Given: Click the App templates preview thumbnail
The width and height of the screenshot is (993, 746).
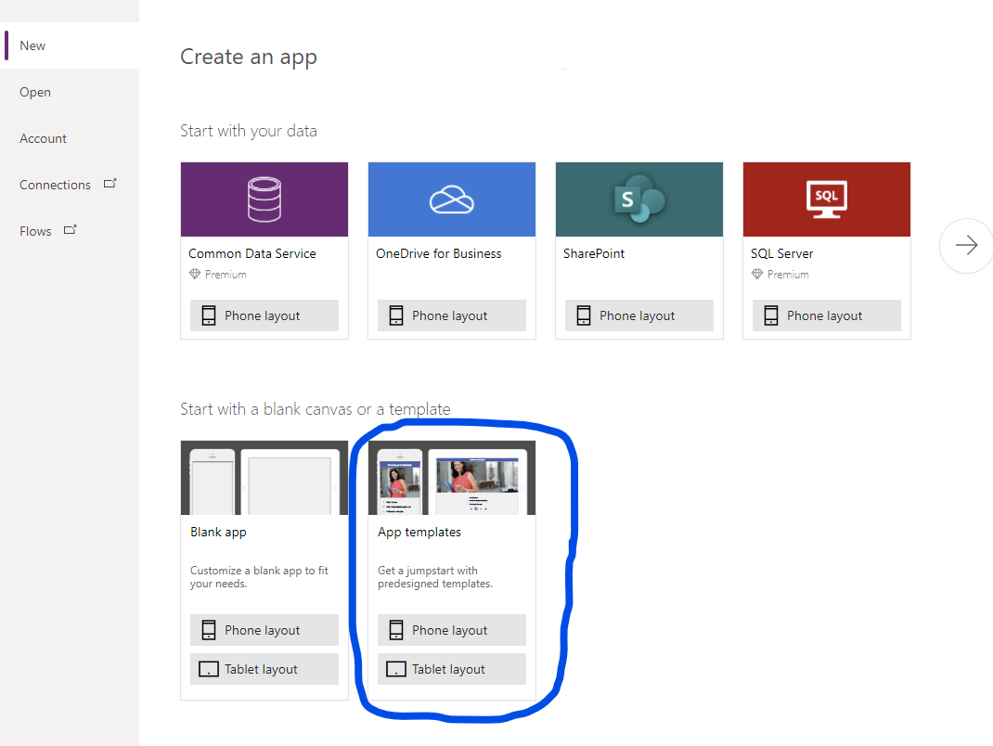Looking at the screenshot, I should [452, 478].
